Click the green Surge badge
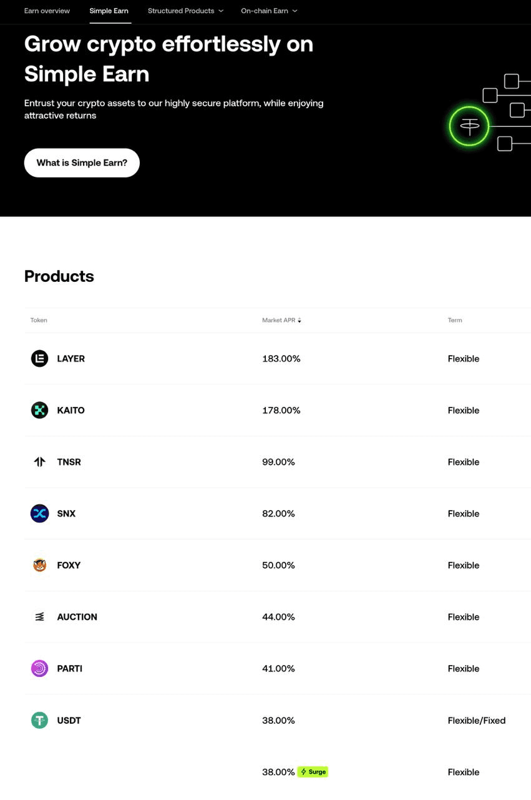This screenshot has width=531, height=800. coord(313,772)
